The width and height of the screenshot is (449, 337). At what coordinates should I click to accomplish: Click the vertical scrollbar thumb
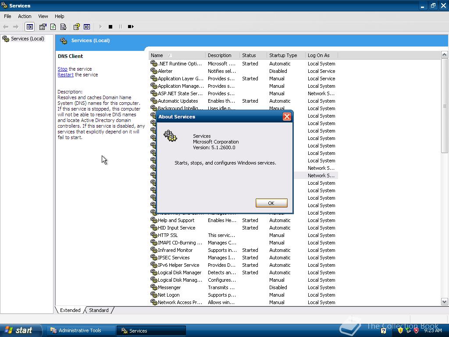click(444, 106)
